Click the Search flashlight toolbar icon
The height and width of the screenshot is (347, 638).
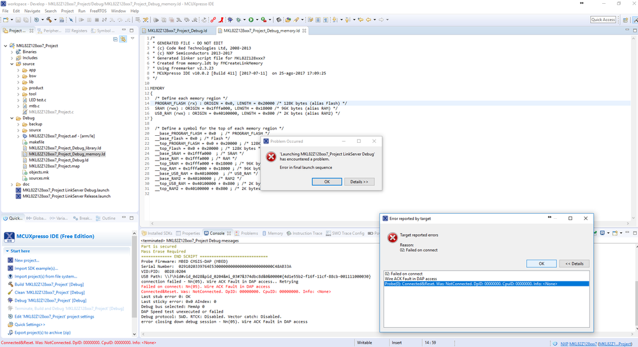pos(296,20)
